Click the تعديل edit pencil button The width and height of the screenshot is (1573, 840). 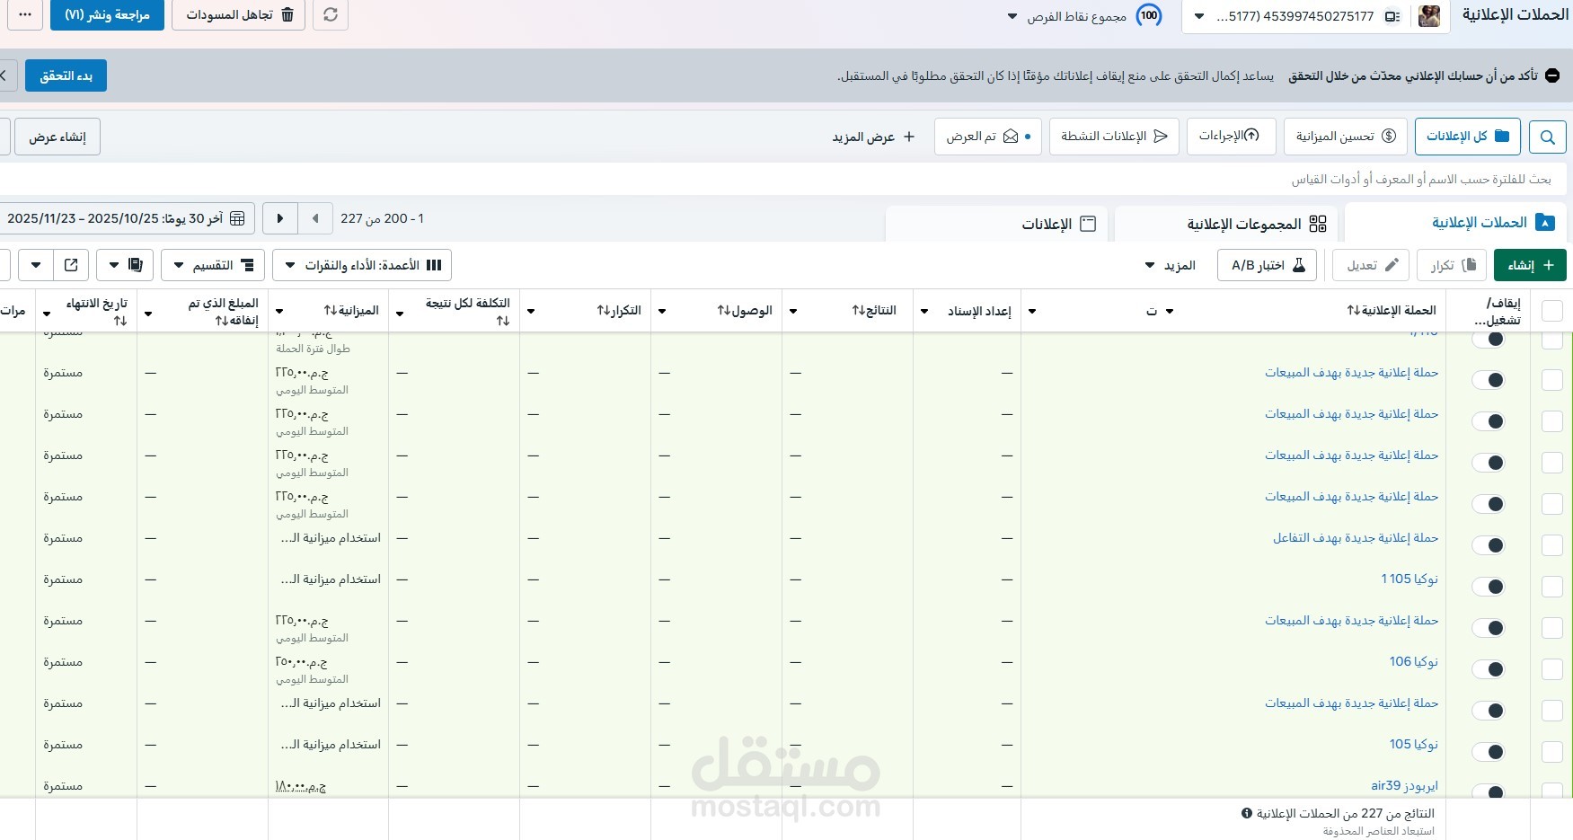[1372, 265]
